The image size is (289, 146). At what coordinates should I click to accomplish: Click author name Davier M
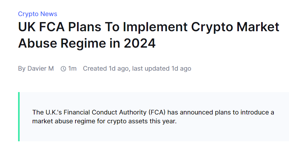(x=41, y=68)
